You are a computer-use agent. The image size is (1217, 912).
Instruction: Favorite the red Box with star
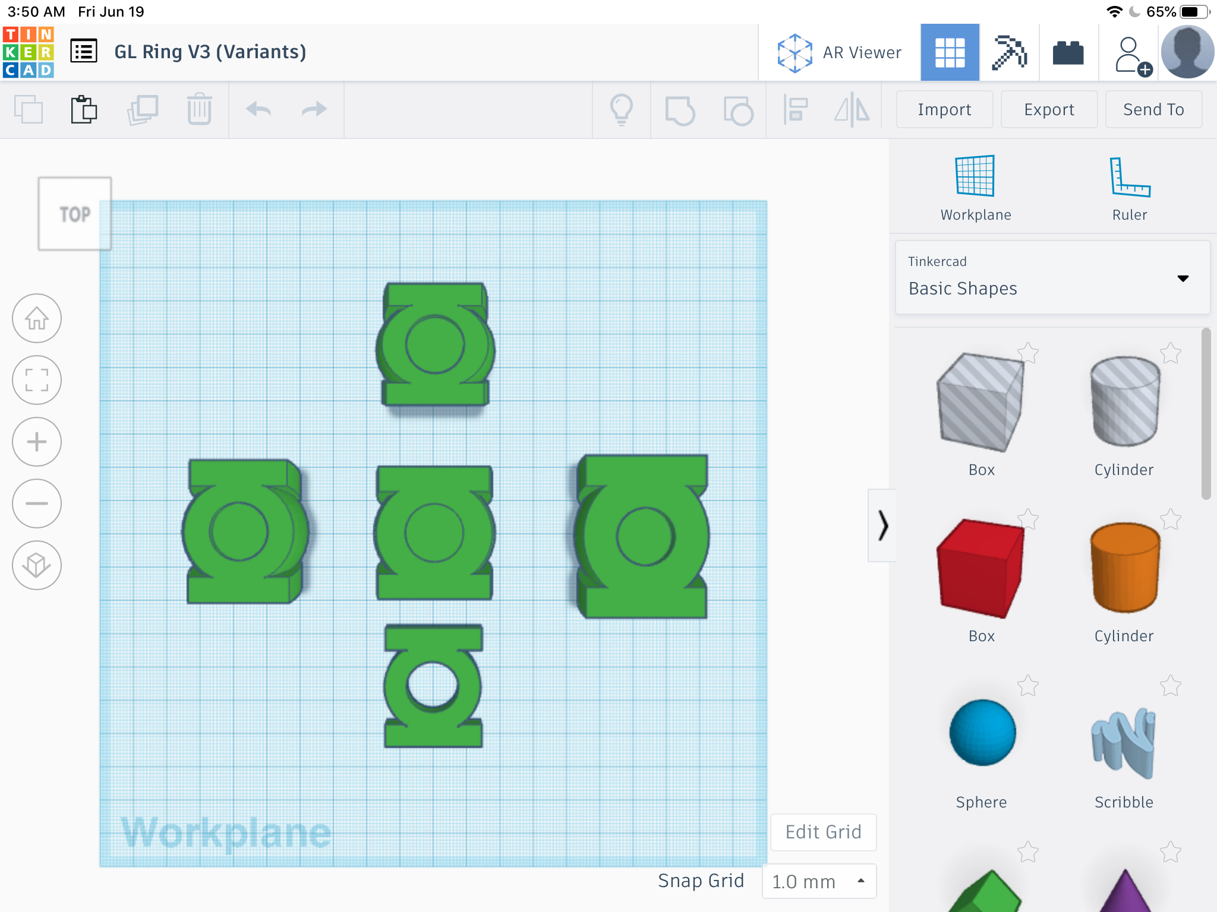tap(1028, 520)
